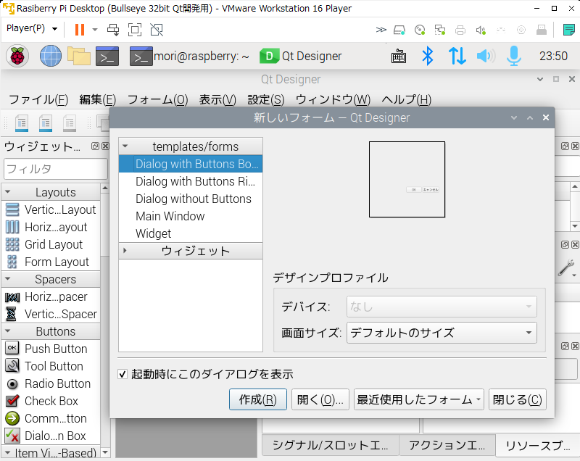
Task: Select the Radio Button widget item
Action: point(51,383)
